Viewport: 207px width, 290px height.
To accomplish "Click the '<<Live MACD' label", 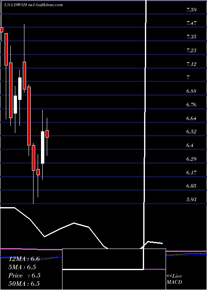I will tap(174, 279).
